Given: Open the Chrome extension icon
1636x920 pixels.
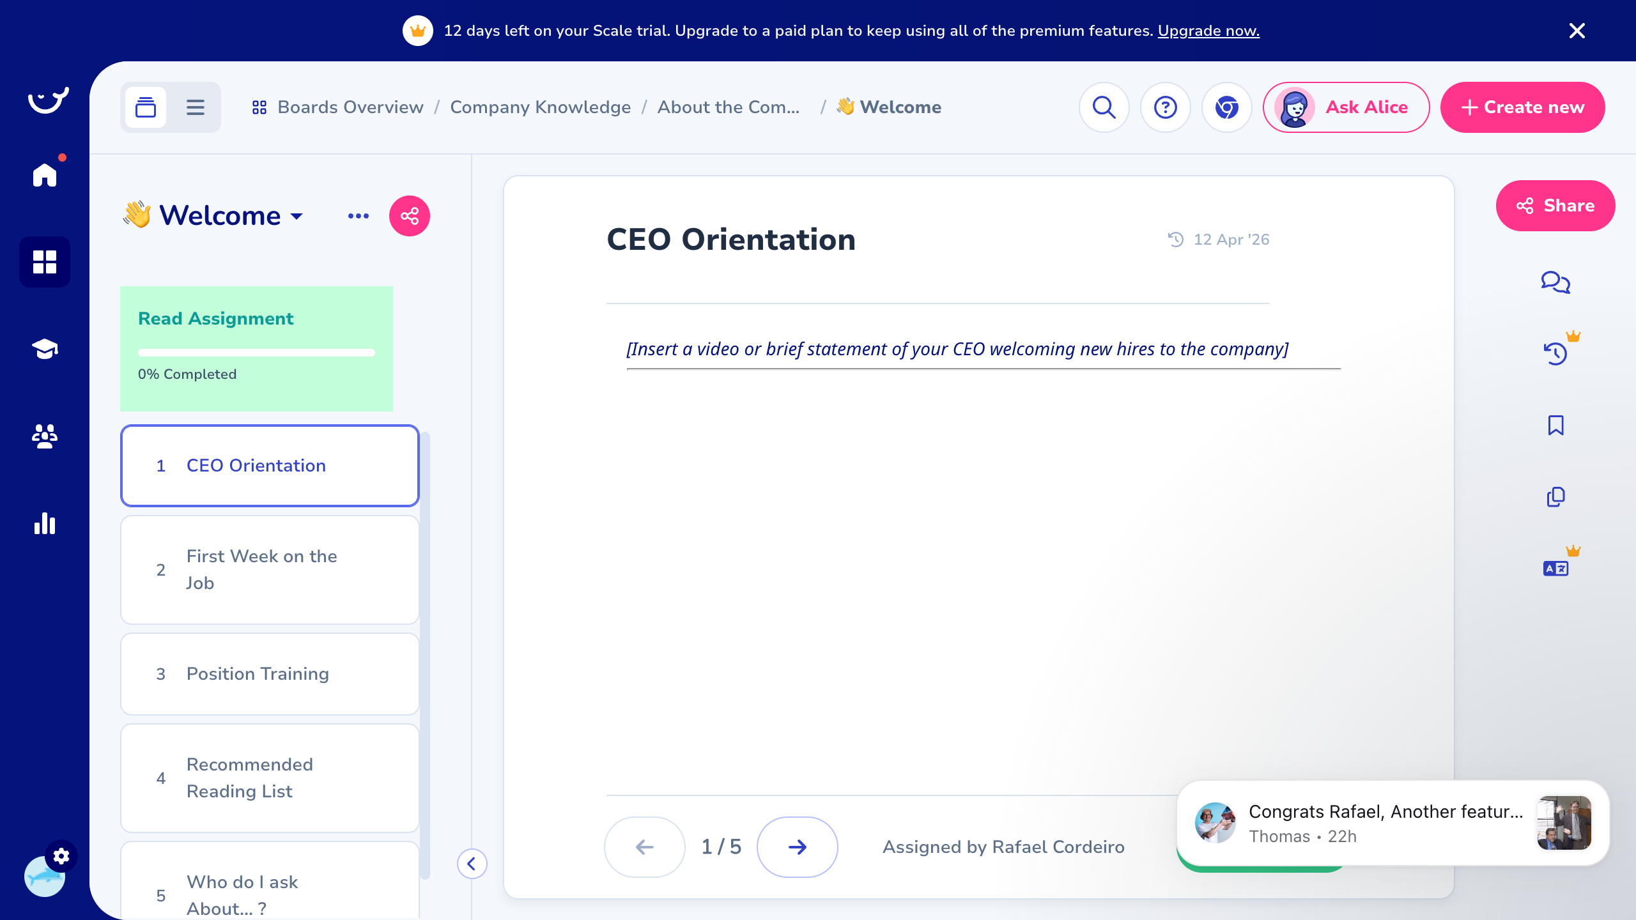Looking at the screenshot, I should point(1226,107).
